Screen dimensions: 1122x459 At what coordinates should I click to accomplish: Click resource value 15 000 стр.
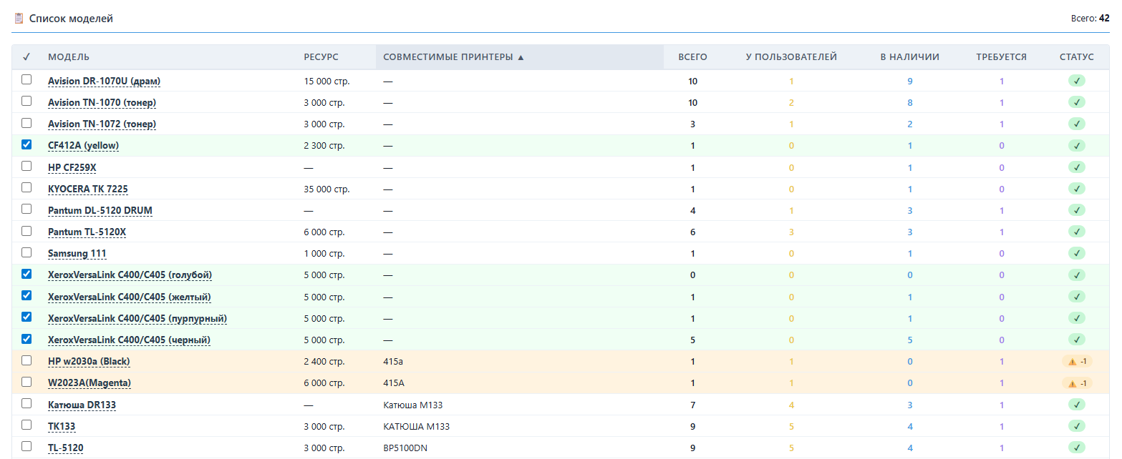327,82
